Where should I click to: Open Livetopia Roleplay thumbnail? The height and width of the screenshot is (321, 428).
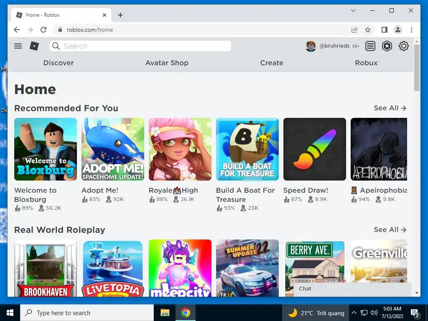pos(113,268)
